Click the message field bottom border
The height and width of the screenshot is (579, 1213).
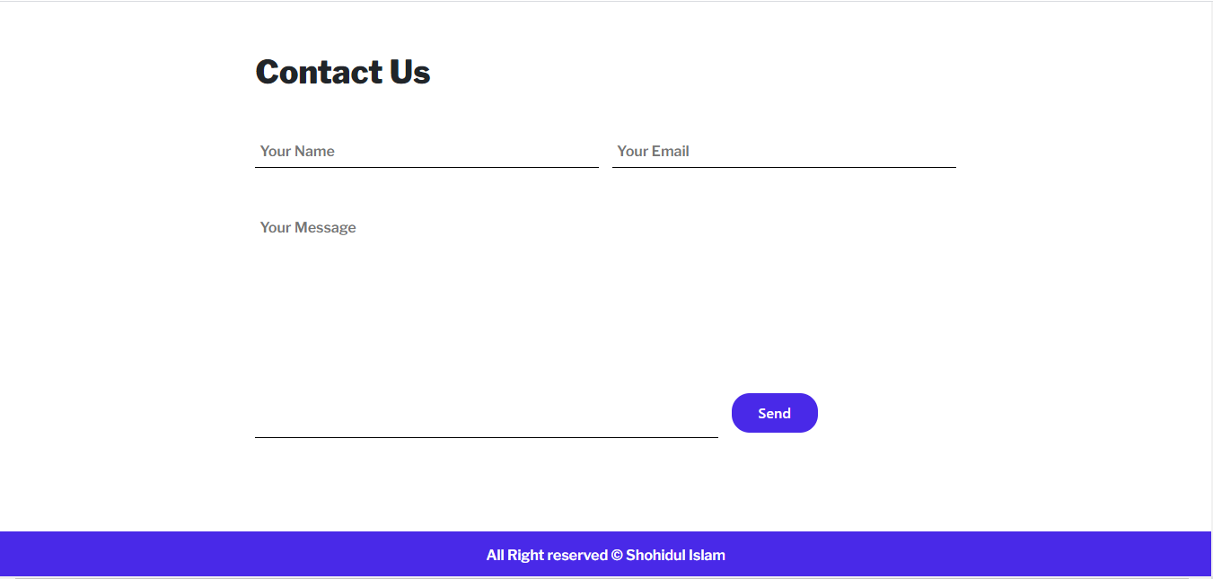[485, 438]
